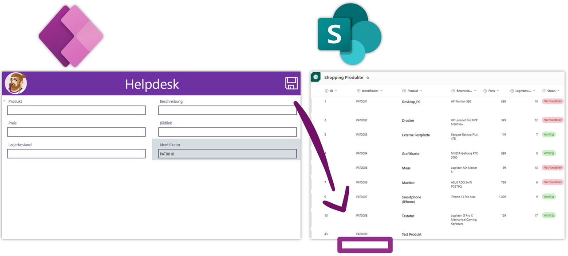Click the Produkt column type icon
This screenshot has width=568, height=256.
point(404,91)
